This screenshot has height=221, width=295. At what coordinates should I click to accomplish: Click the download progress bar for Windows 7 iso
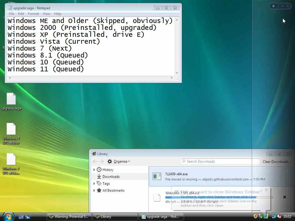[219, 197]
